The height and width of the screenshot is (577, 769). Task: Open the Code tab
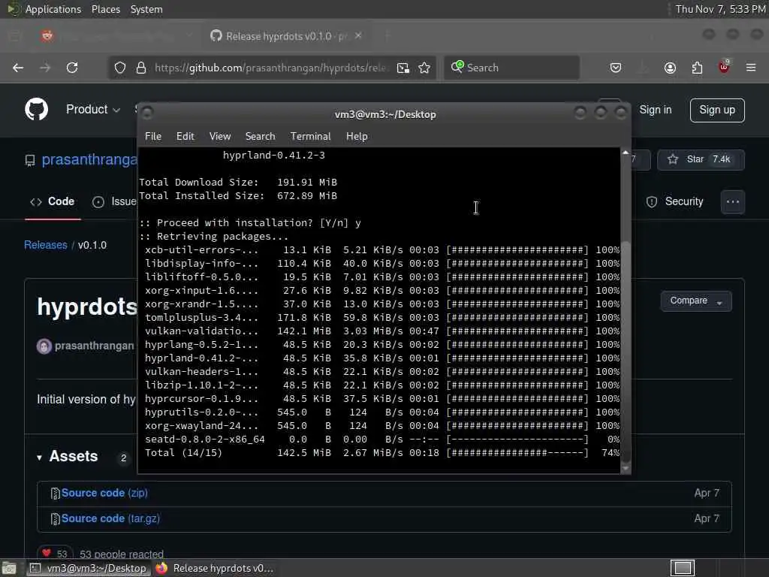click(x=53, y=201)
